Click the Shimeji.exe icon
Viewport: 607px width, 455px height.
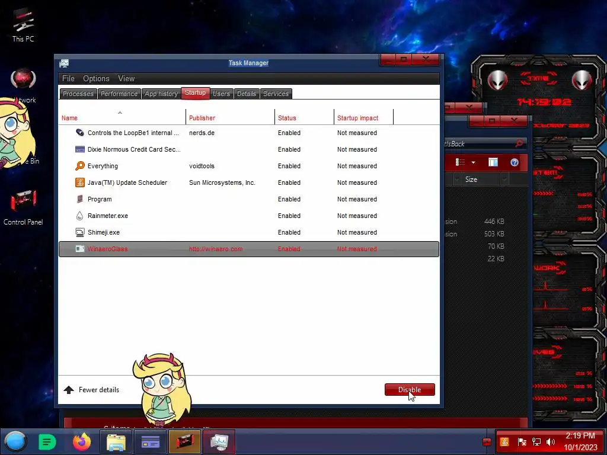point(80,232)
